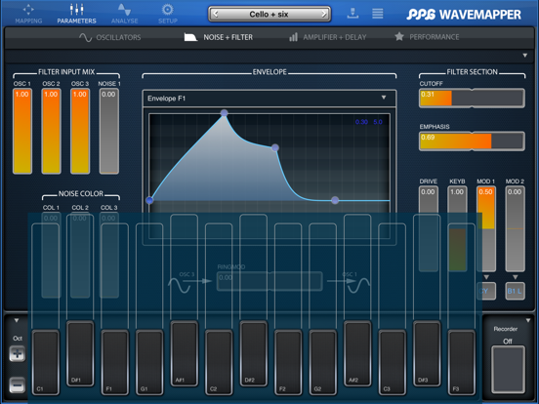Viewport: 539px width, 404px height.
Task: Adjust the OSC 1 filter input slider
Action: coord(22,131)
